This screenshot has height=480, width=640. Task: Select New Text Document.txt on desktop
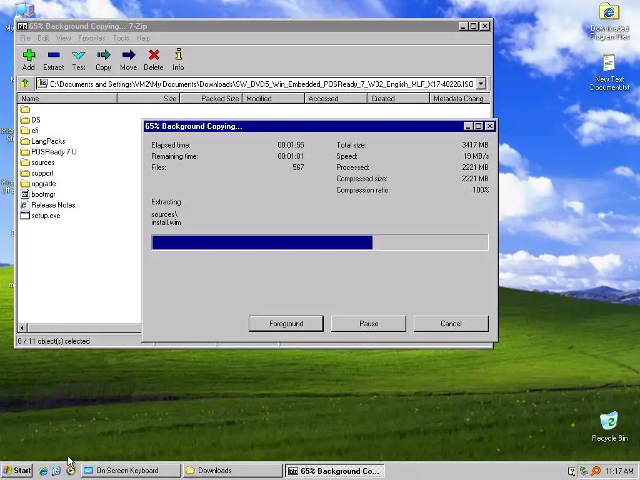[609, 72]
